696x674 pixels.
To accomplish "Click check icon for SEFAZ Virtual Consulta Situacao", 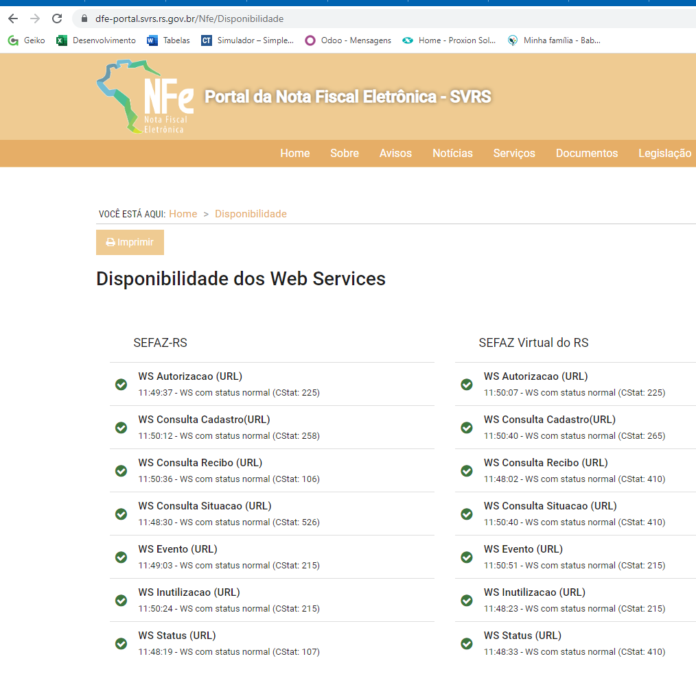I will point(467,514).
